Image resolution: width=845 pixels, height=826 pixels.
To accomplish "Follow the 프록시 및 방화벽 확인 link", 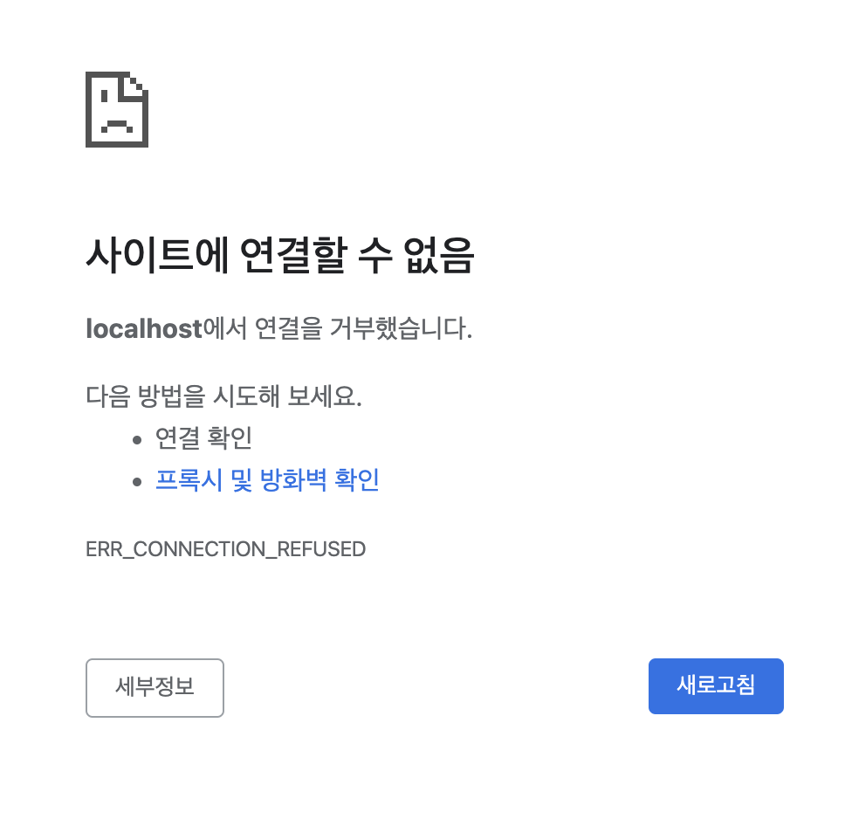I will (267, 479).
